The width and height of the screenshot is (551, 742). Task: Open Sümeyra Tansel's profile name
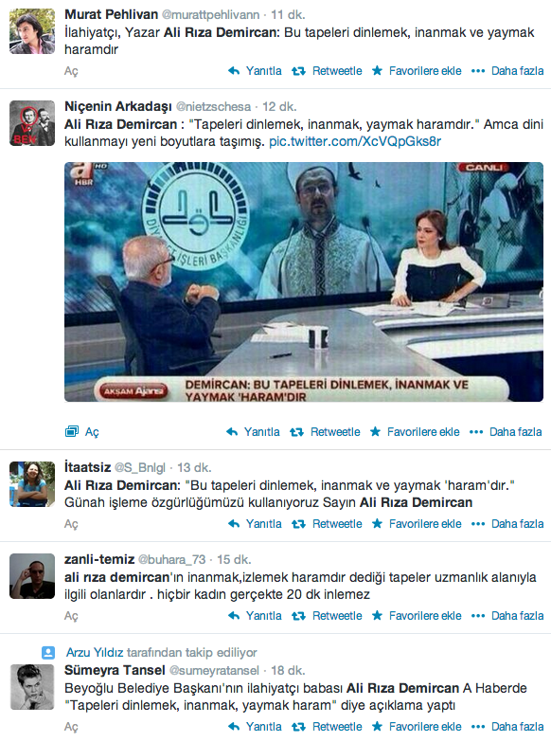115,671
